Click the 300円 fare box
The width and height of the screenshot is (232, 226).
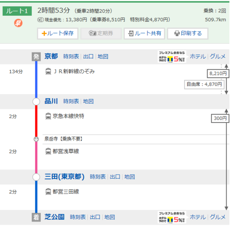click(220, 118)
